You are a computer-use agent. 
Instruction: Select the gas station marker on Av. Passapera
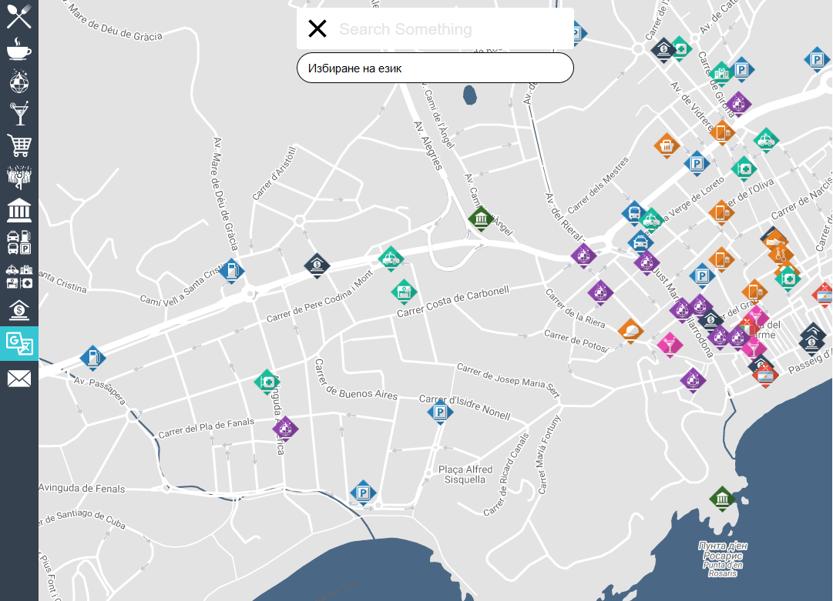tap(93, 358)
